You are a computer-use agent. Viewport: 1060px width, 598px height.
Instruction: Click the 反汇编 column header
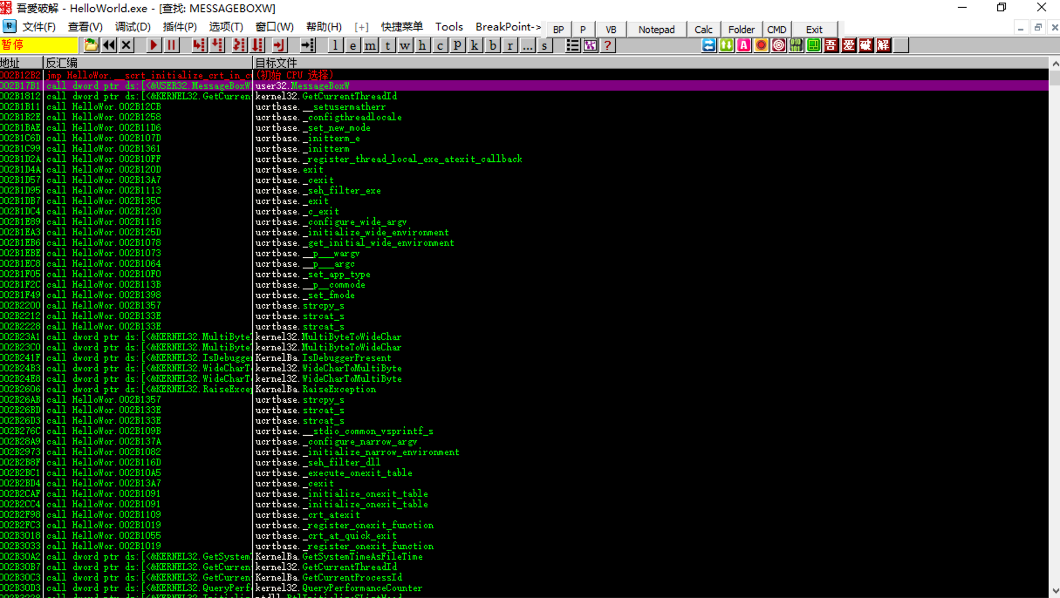148,63
